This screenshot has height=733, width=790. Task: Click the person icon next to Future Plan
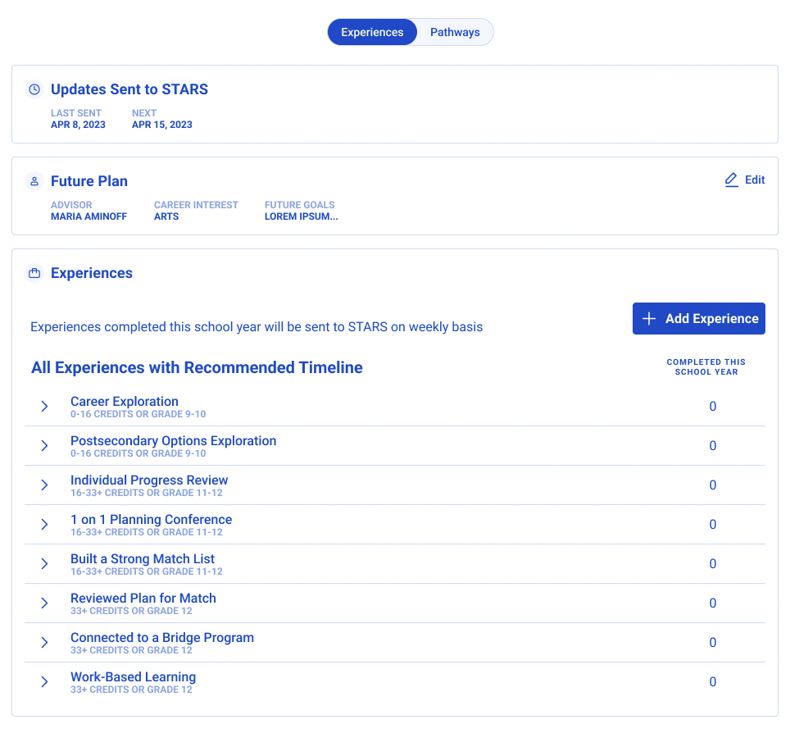tap(34, 181)
